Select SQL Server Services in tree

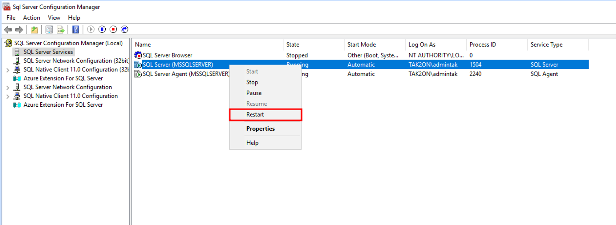(48, 52)
